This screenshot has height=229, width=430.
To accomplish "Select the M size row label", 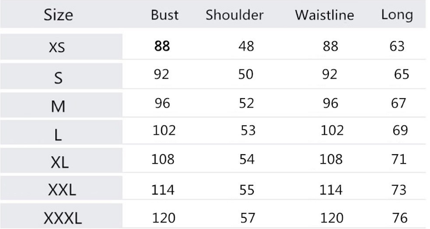I will (58, 106).
